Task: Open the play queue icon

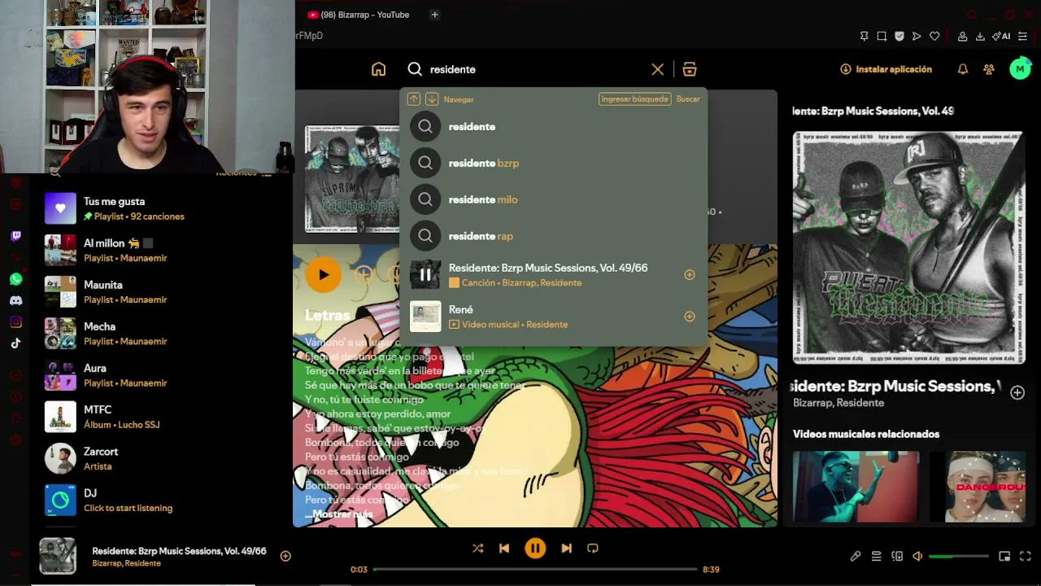Action: click(876, 557)
